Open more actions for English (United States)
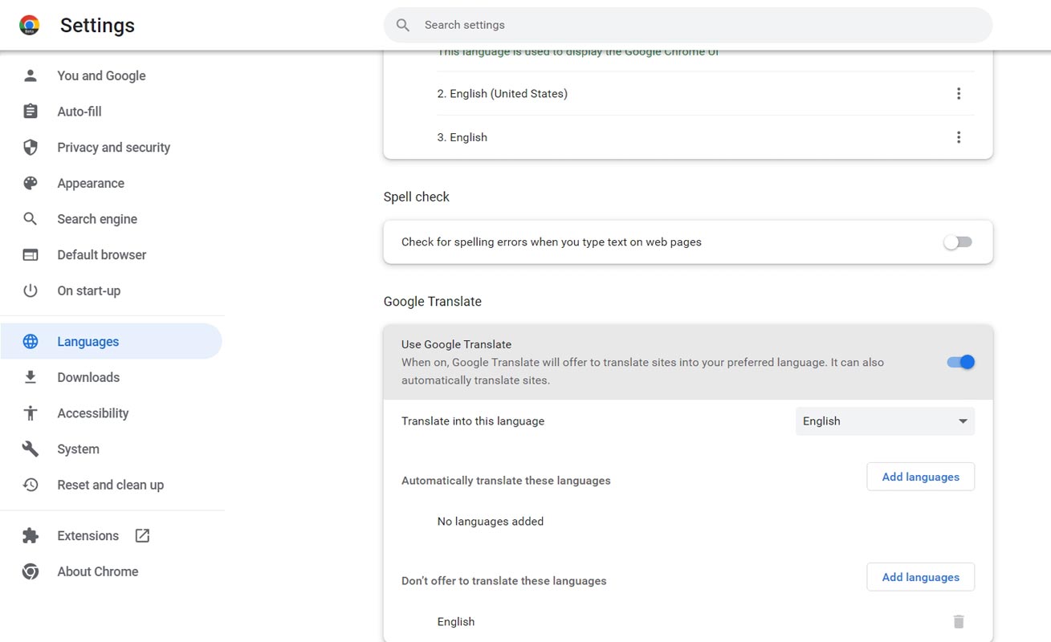The image size is (1051, 642). pos(958,93)
